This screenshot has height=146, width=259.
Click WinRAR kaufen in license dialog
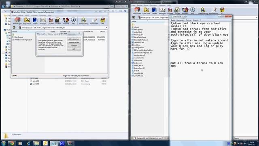click(74, 42)
